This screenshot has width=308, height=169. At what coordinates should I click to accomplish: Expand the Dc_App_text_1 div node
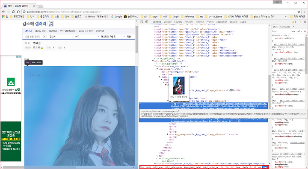[x=168, y=134]
